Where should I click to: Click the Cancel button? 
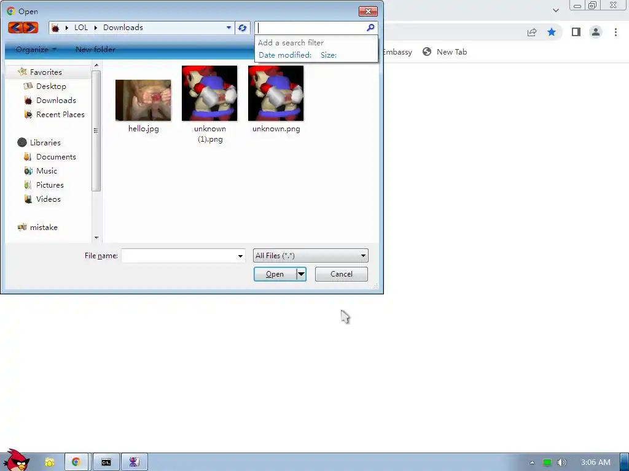tap(342, 274)
